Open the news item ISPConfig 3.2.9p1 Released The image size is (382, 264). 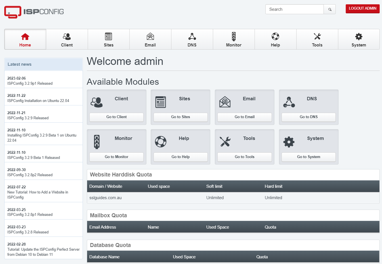pyautogui.click(x=30, y=83)
